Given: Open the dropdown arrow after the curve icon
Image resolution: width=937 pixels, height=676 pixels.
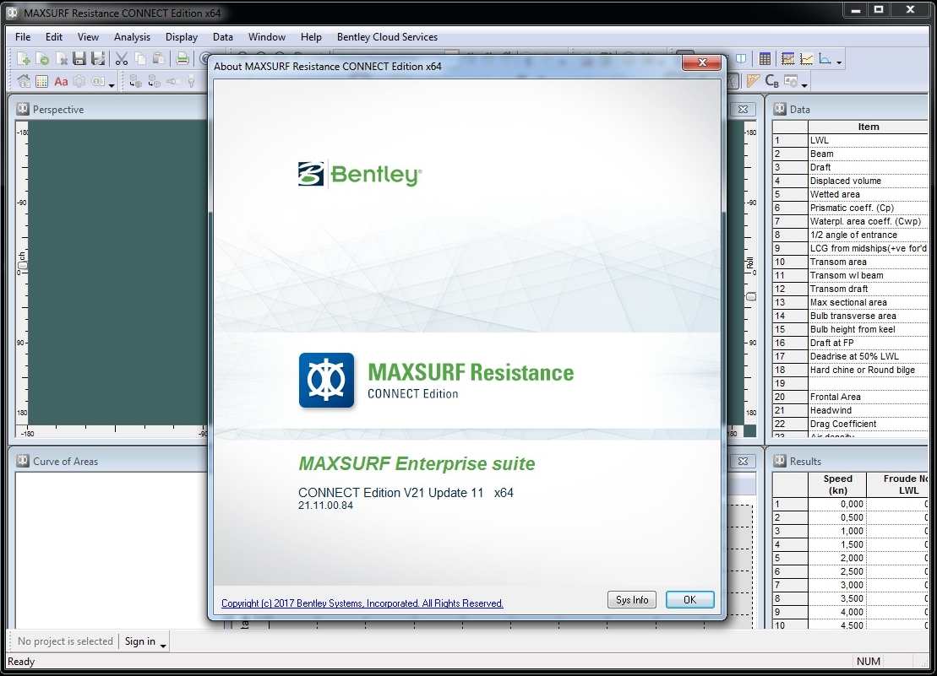Looking at the screenshot, I should point(839,62).
